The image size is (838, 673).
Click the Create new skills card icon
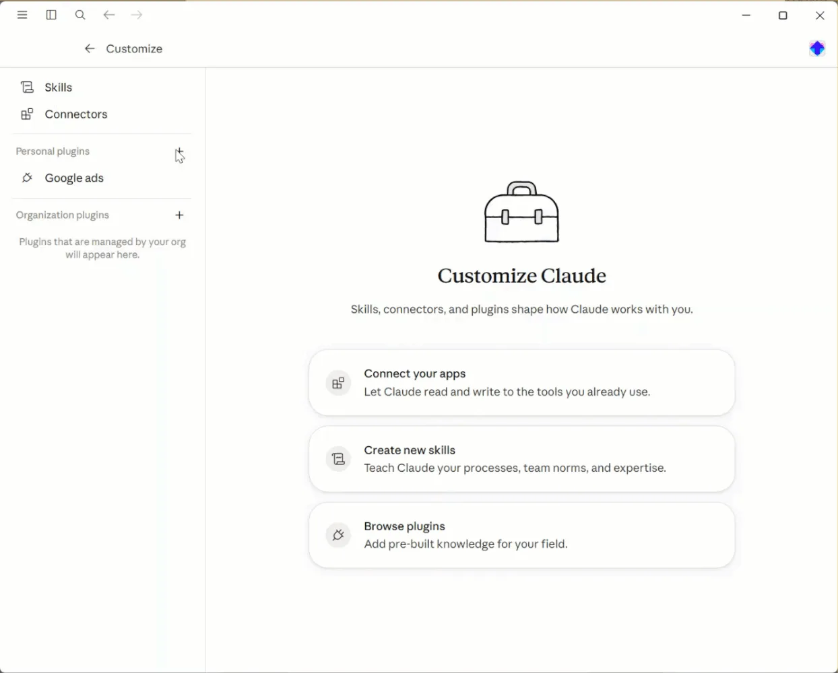click(338, 459)
